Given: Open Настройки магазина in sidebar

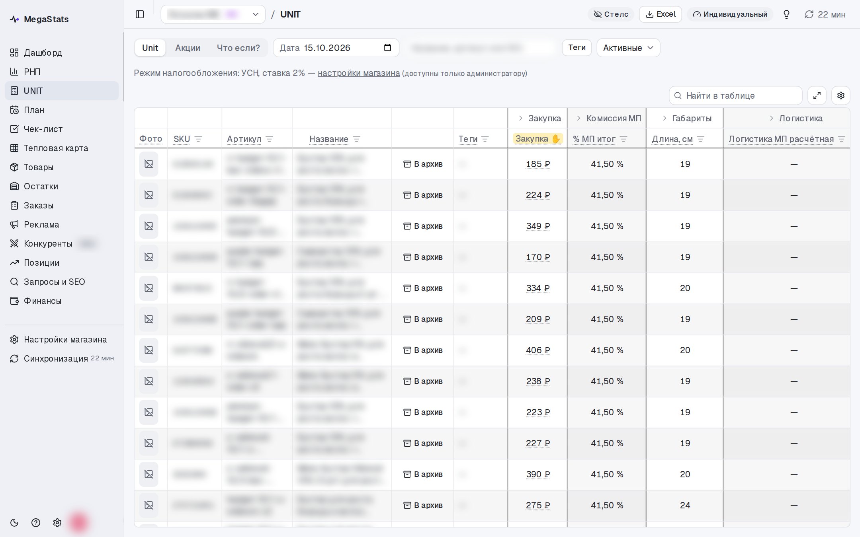Looking at the screenshot, I should pyautogui.click(x=62, y=339).
